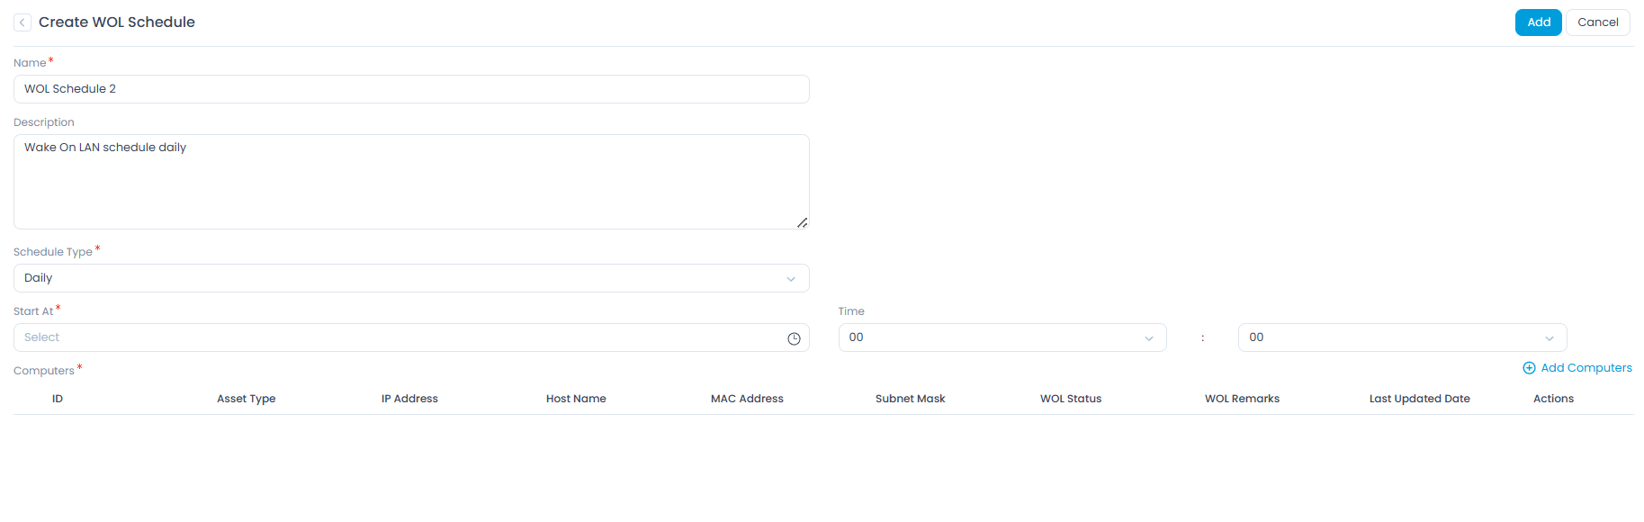The height and width of the screenshot is (522, 1644).
Task: Click the back chevron icon
Action: click(22, 22)
